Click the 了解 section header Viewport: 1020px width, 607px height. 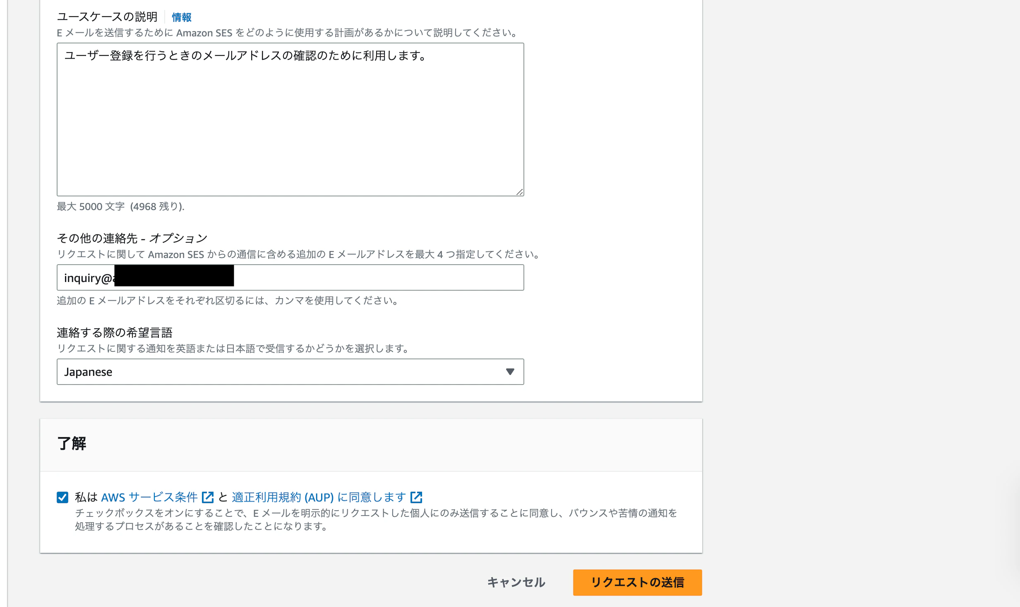(72, 444)
